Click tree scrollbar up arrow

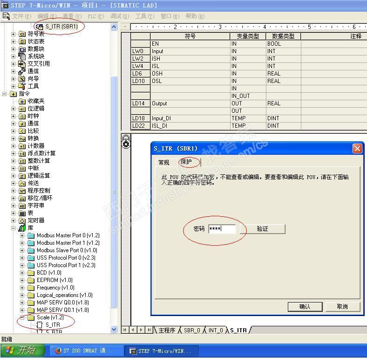(x=114, y=27)
